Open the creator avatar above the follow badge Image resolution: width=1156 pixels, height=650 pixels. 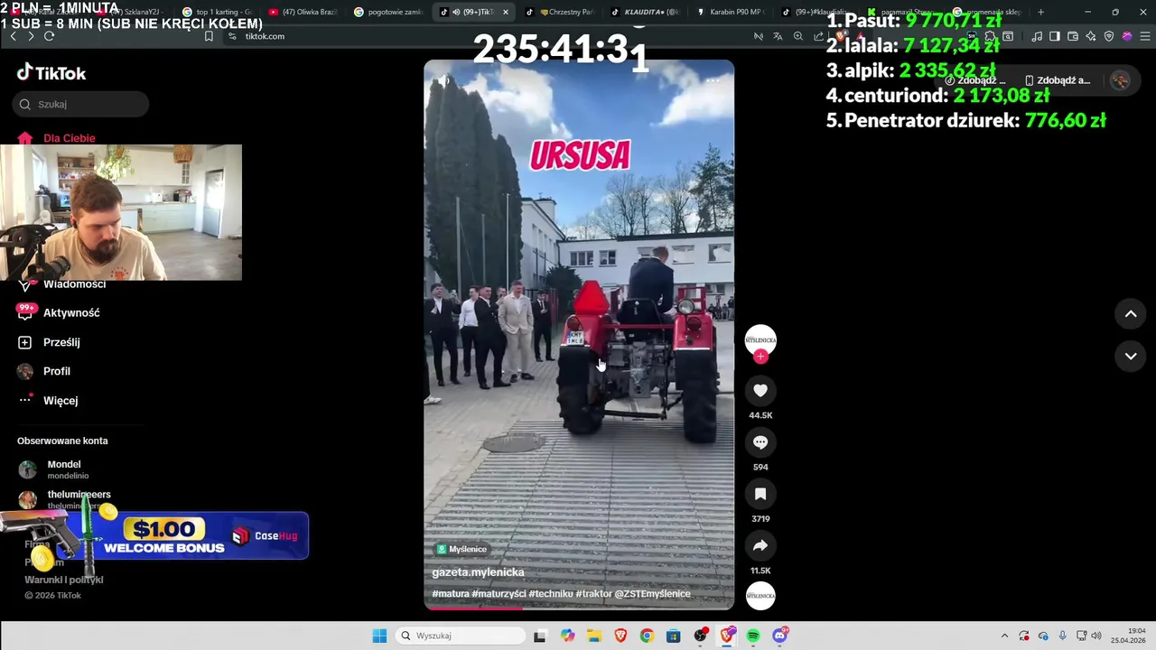[x=760, y=339]
